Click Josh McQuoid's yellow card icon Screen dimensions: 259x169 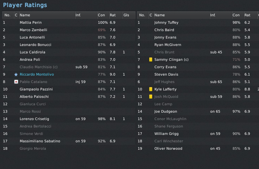click(x=151, y=97)
